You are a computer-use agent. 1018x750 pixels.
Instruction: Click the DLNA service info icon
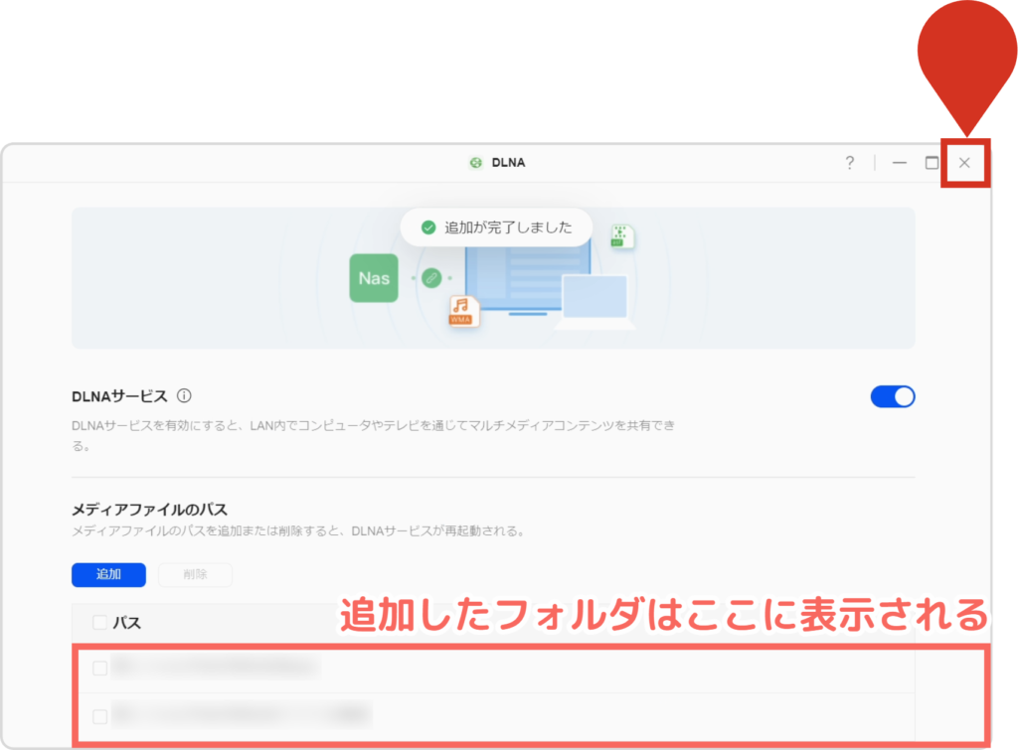(184, 395)
